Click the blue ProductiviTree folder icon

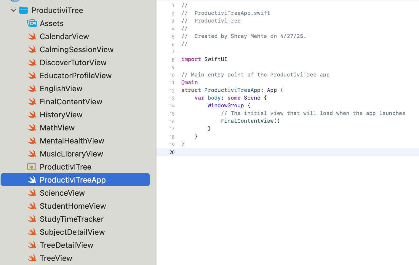pos(24,10)
